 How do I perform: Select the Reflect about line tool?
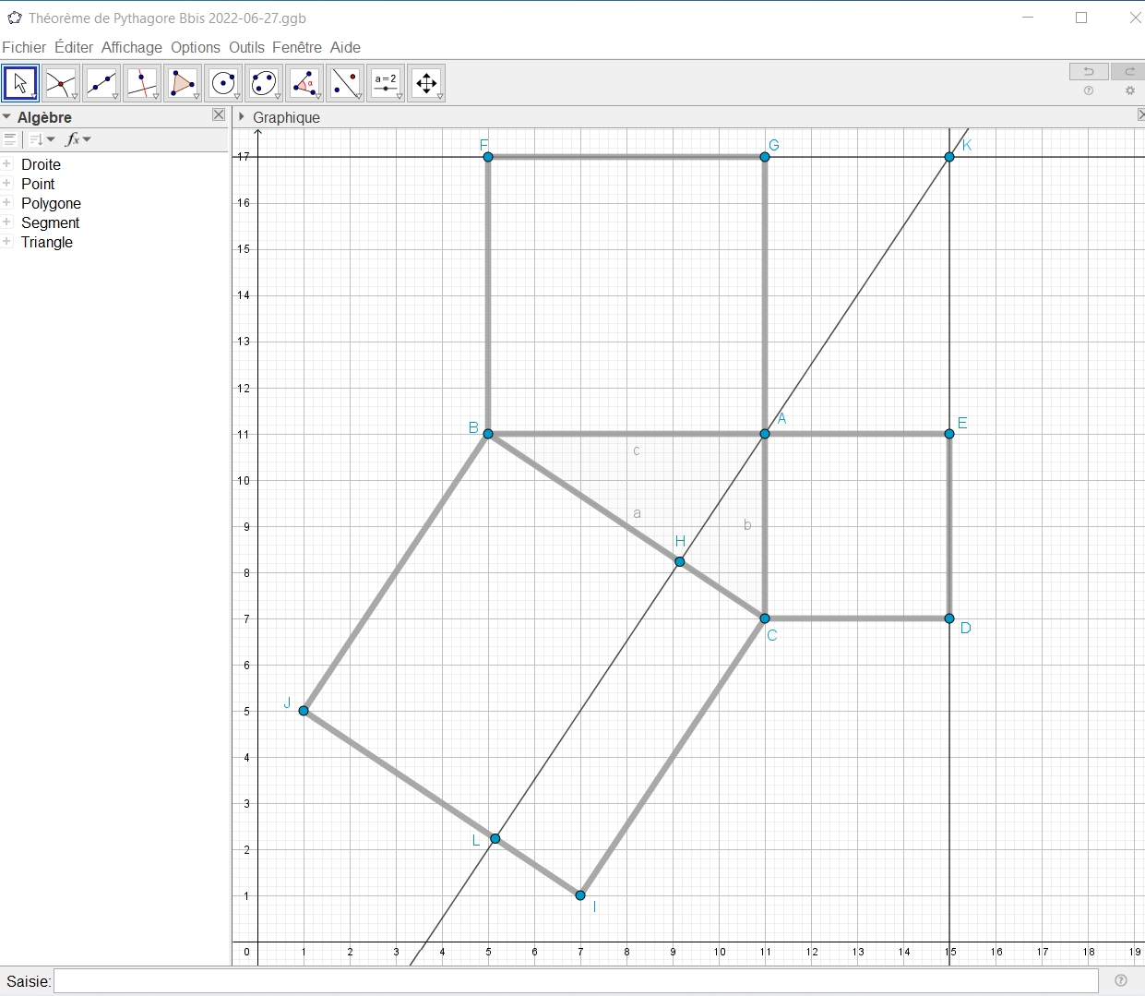point(345,83)
